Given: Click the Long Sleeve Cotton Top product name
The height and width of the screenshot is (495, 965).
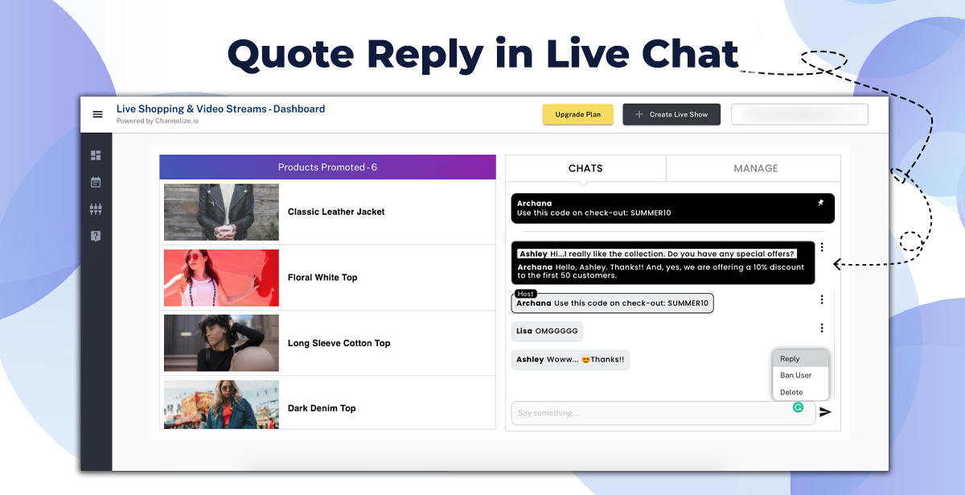Looking at the screenshot, I should click(x=339, y=343).
